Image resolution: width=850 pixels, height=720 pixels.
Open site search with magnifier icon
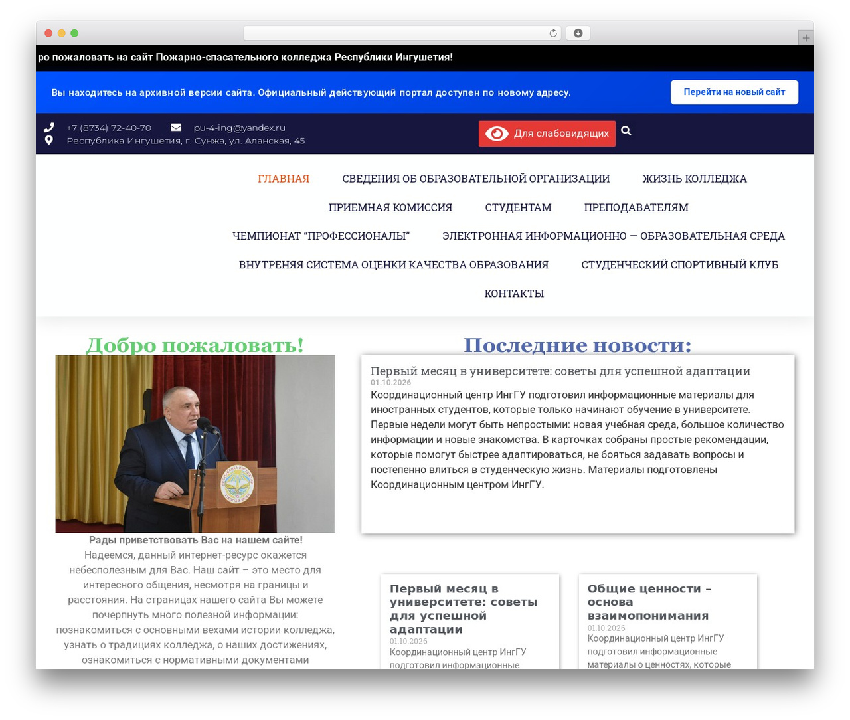click(626, 131)
